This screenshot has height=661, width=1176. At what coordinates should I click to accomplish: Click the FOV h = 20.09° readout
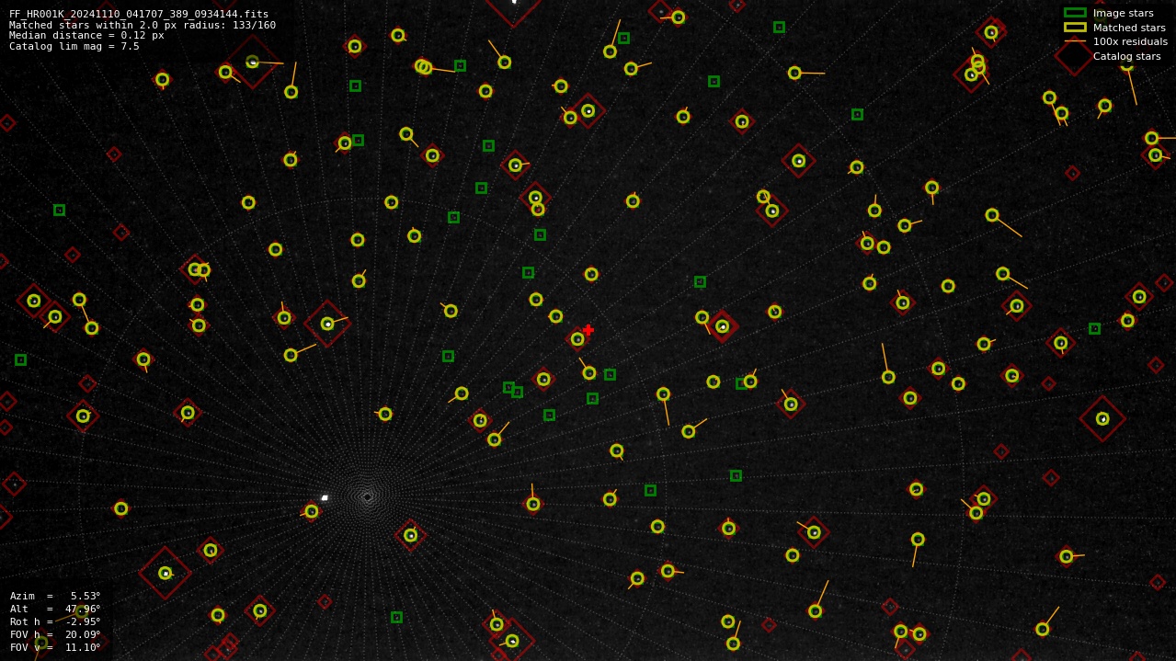[x=55, y=634]
